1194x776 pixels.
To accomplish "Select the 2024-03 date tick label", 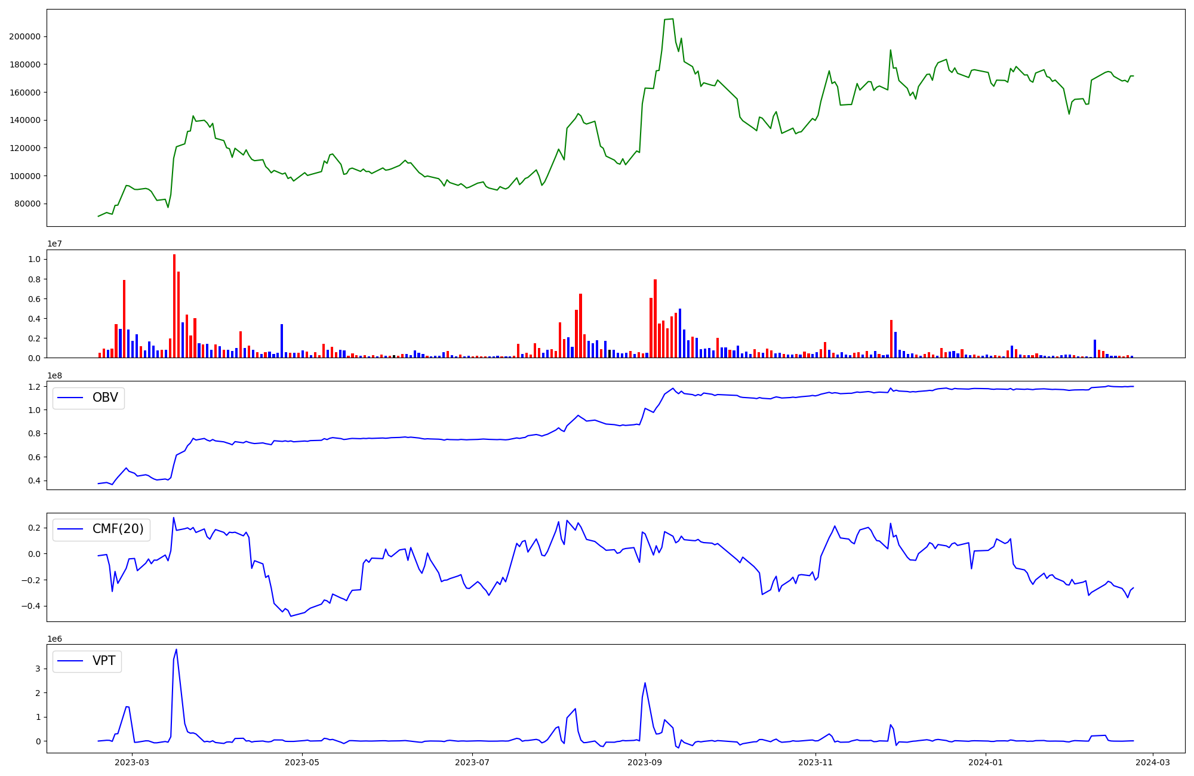I will [x=1153, y=762].
